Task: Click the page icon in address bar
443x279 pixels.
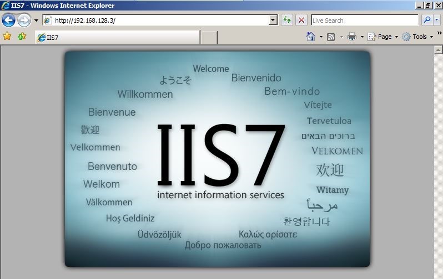Action: click(48, 20)
